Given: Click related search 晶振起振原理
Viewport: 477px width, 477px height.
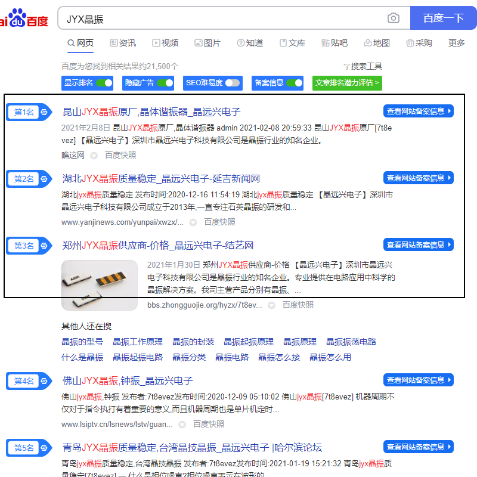Looking at the screenshot, I should point(249,342).
